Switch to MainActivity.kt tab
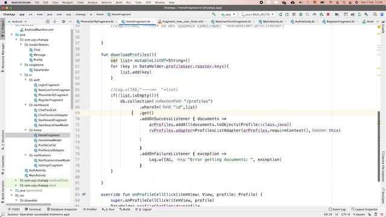Viewport: 386px width, 217px height. (273, 22)
